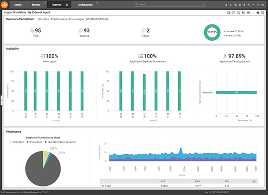
Task: Open the print preview icon in report toolbar
Action: (x=244, y=12)
